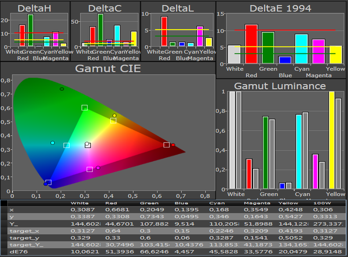The width and height of the screenshot is (348, 257).
Task: Select the Red target_Y_ value 30,7496
Action: 119,245
